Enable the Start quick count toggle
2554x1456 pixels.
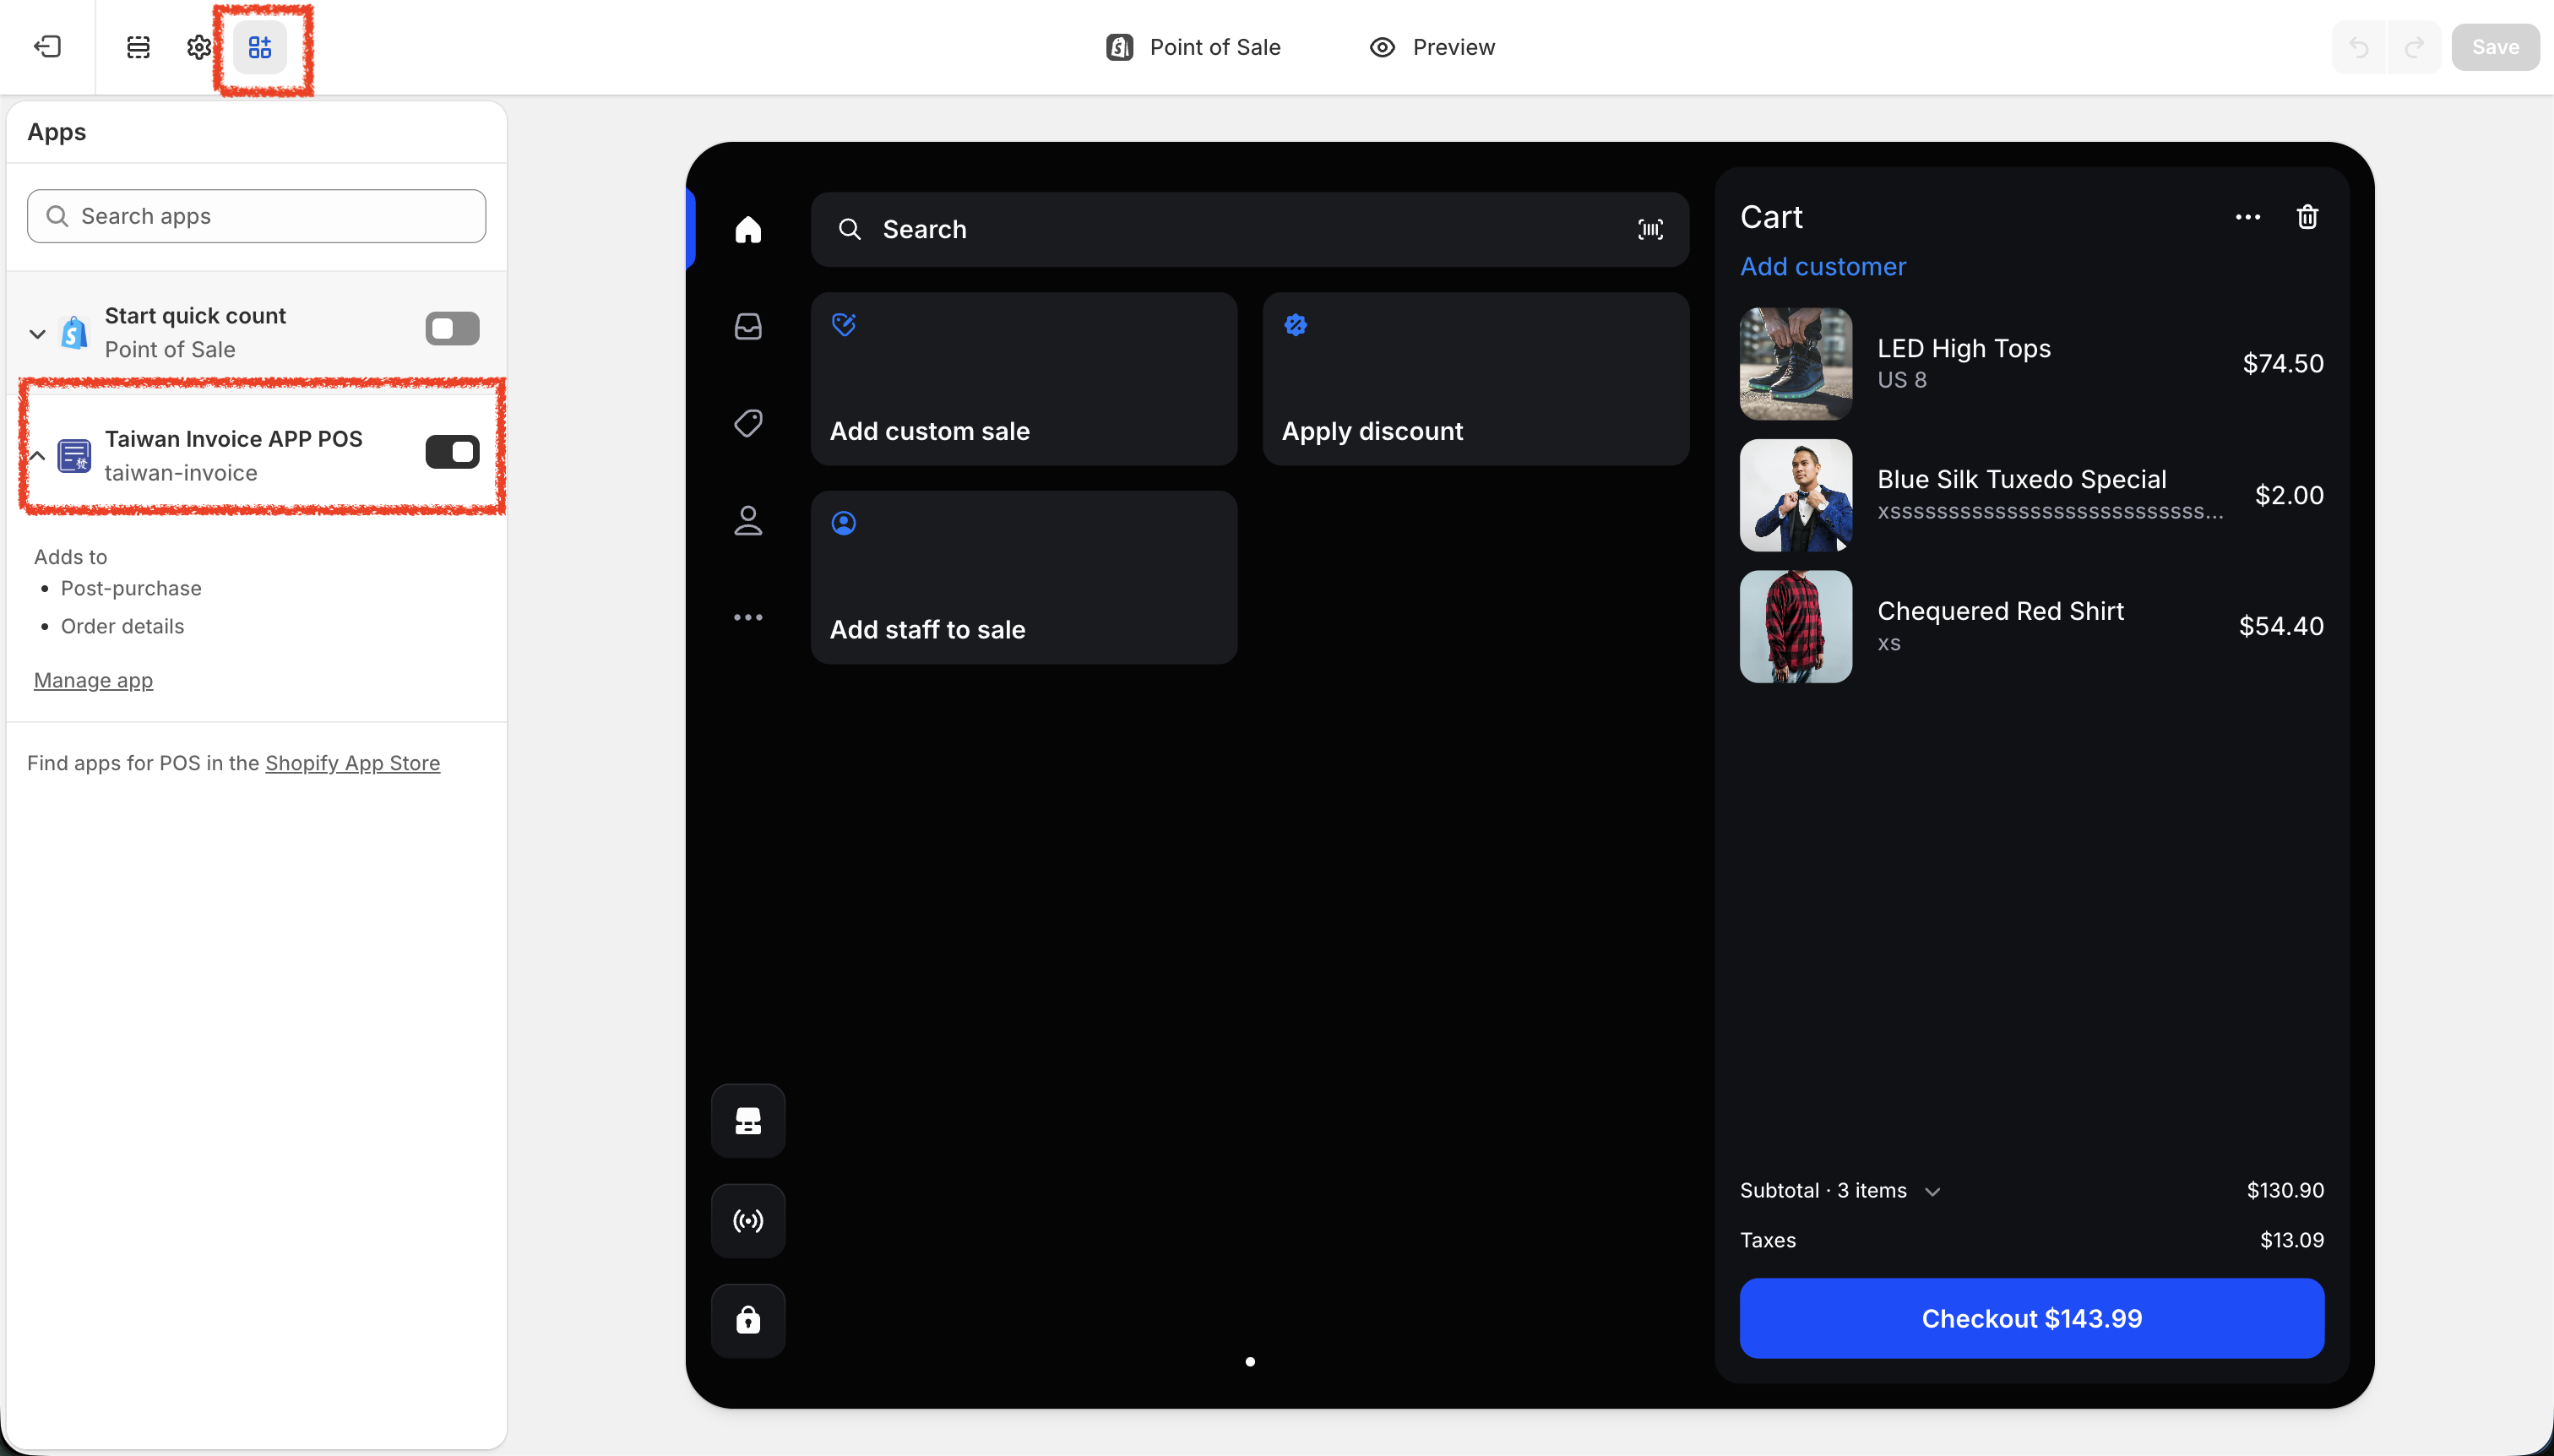(x=452, y=329)
